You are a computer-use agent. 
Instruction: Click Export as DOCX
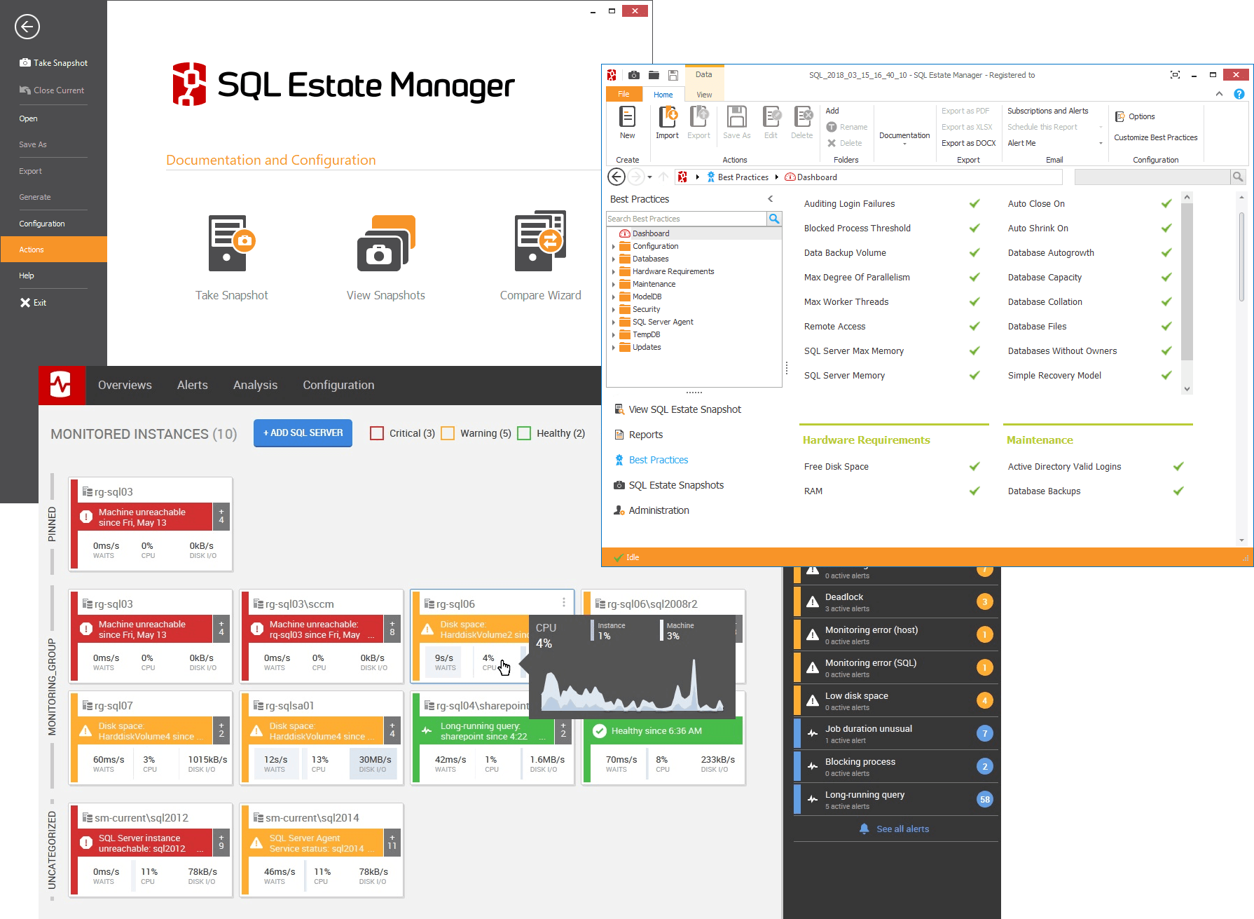968,143
